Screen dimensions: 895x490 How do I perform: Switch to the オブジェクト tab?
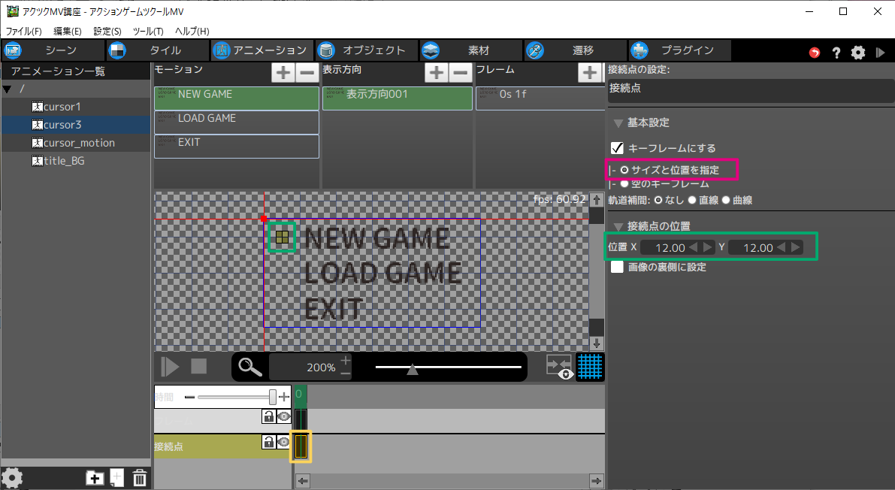click(x=364, y=50)
